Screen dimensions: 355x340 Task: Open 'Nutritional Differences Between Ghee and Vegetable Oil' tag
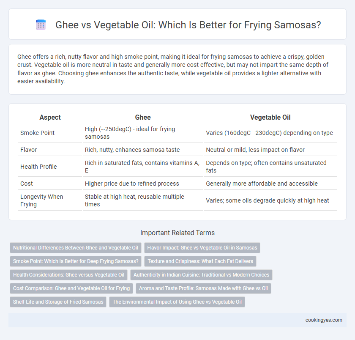click(75, 248)
